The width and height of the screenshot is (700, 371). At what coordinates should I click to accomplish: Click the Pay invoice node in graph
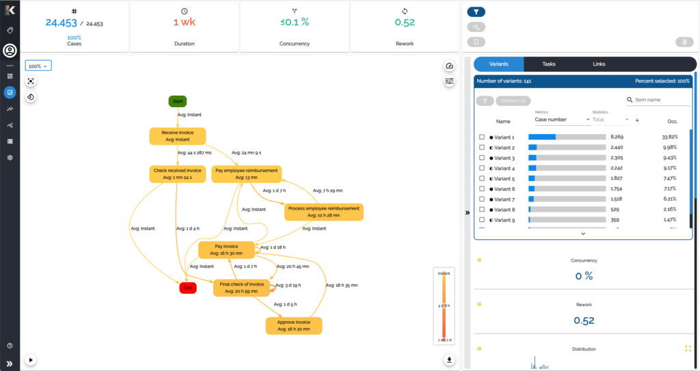click(226, 249)
